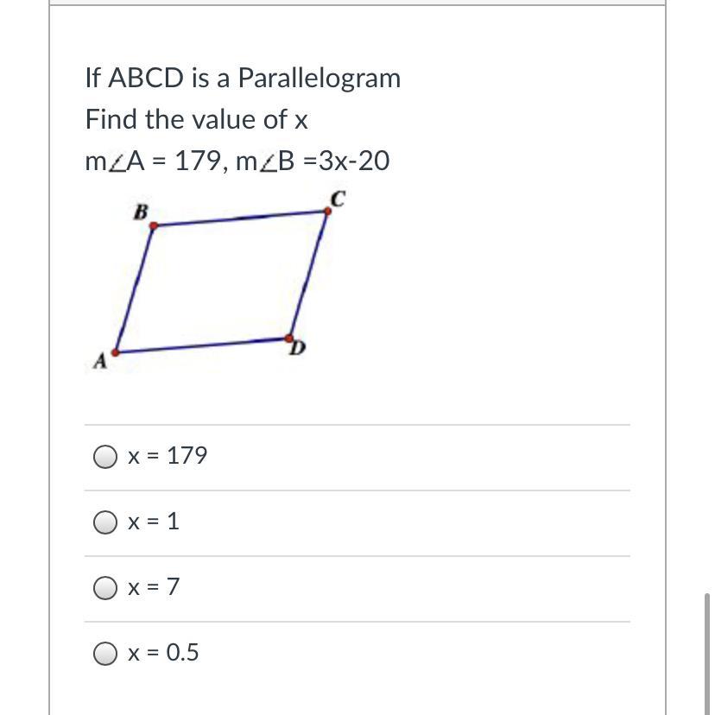Click the center of the parallelogram diagram

222,282
